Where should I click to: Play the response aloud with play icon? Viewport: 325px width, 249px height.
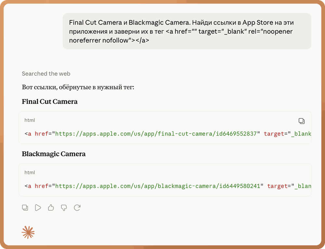click(x=38, y=207)
